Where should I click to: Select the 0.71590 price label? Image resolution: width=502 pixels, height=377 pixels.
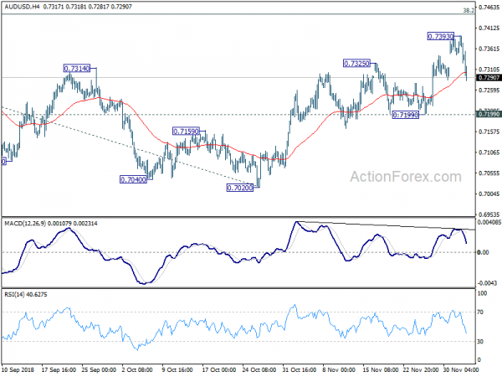point(186,131)
